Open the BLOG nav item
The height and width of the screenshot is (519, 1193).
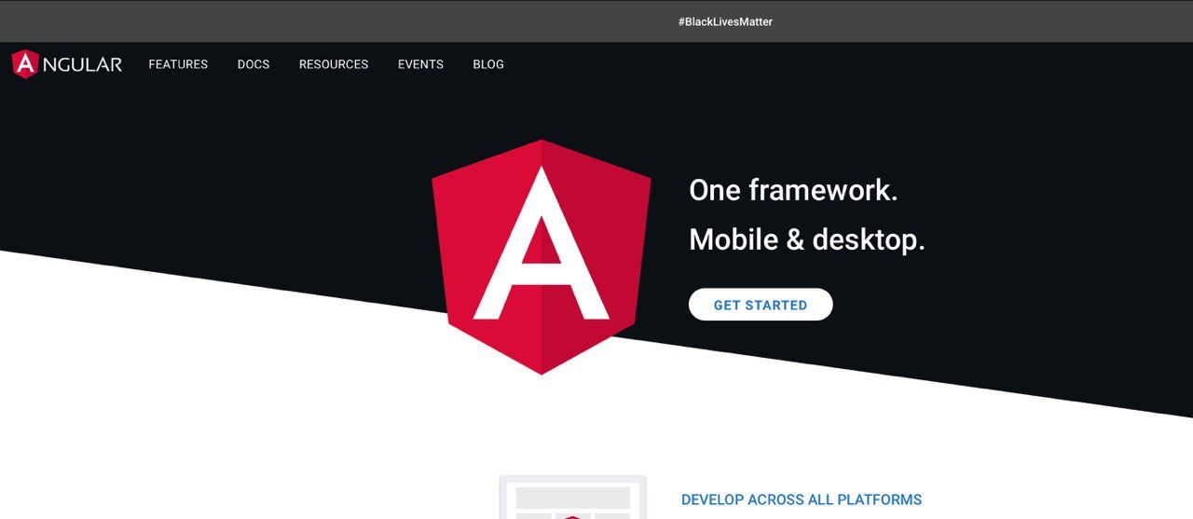[488, 64]
